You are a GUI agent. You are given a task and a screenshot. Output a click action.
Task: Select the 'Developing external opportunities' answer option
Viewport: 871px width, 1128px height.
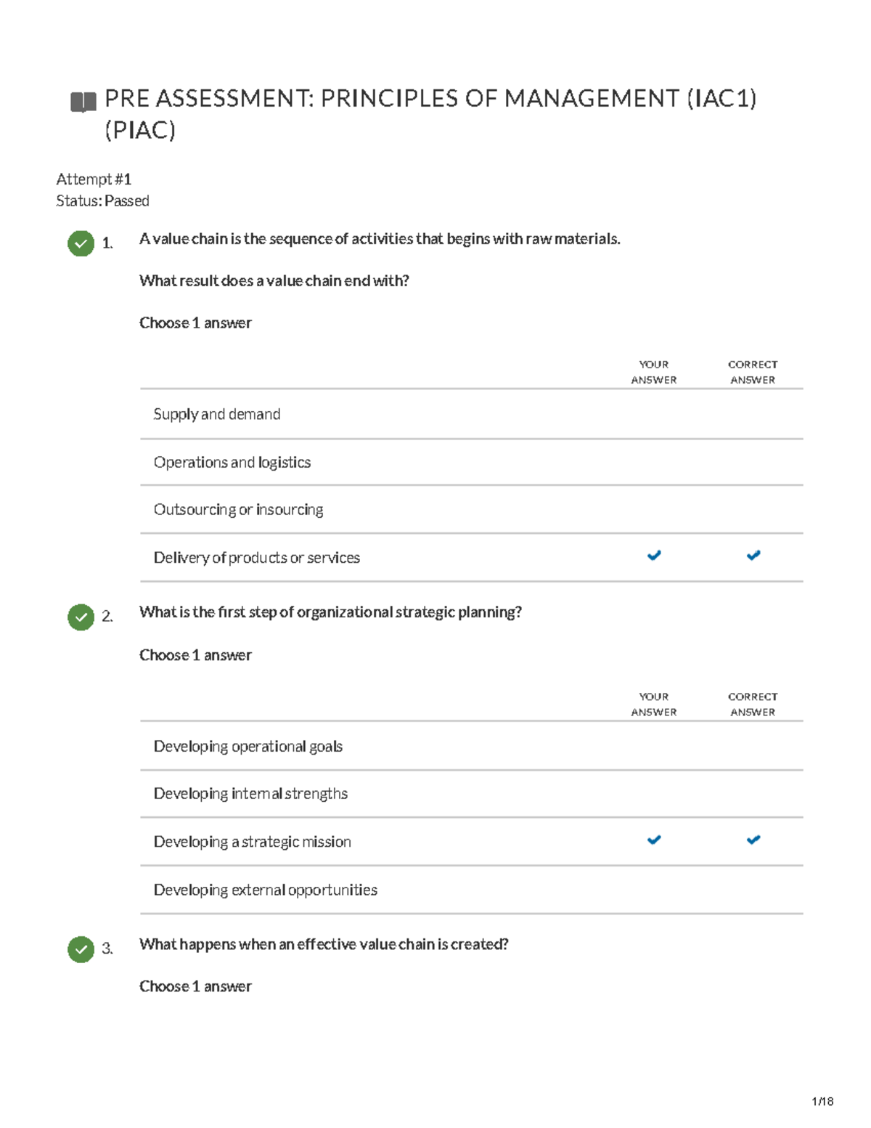[265, 890]
